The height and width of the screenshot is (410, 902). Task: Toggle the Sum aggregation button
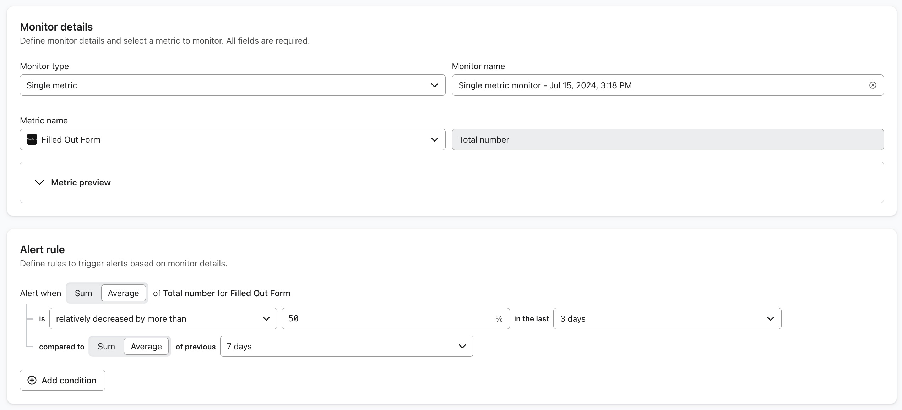click(83, 293)
